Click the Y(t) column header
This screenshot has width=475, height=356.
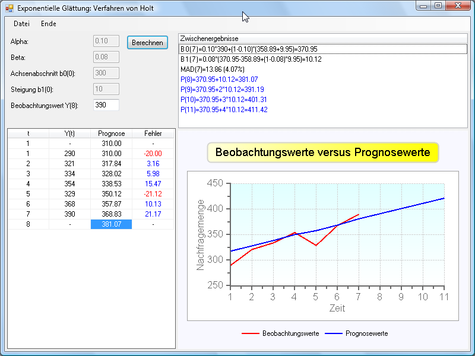[69, 133]
